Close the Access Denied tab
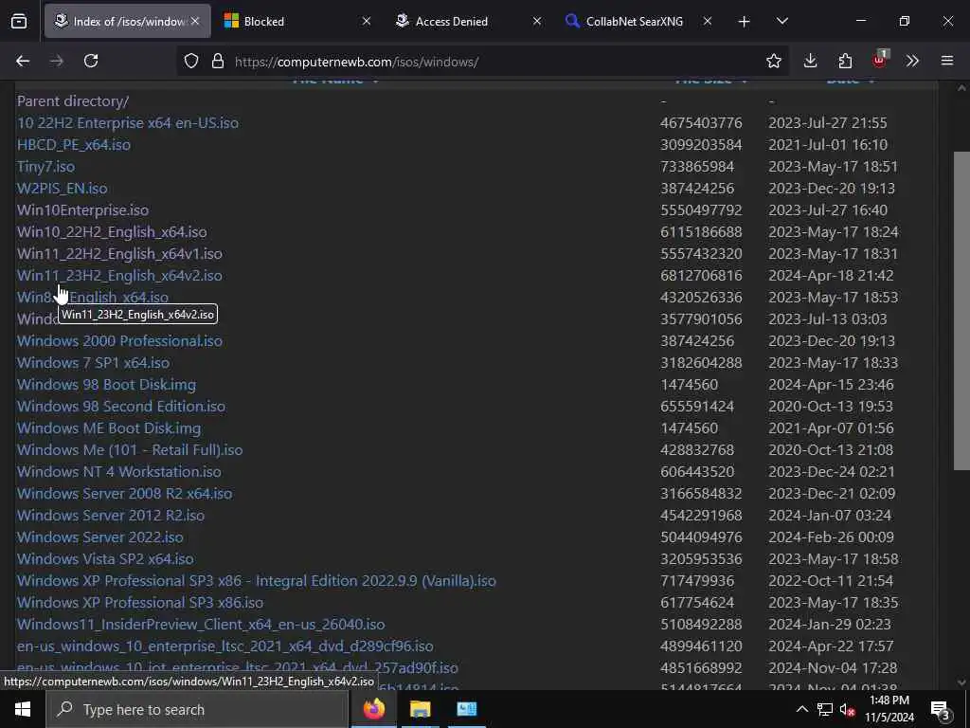The image size is (970, 728). (x=537, y=21)
